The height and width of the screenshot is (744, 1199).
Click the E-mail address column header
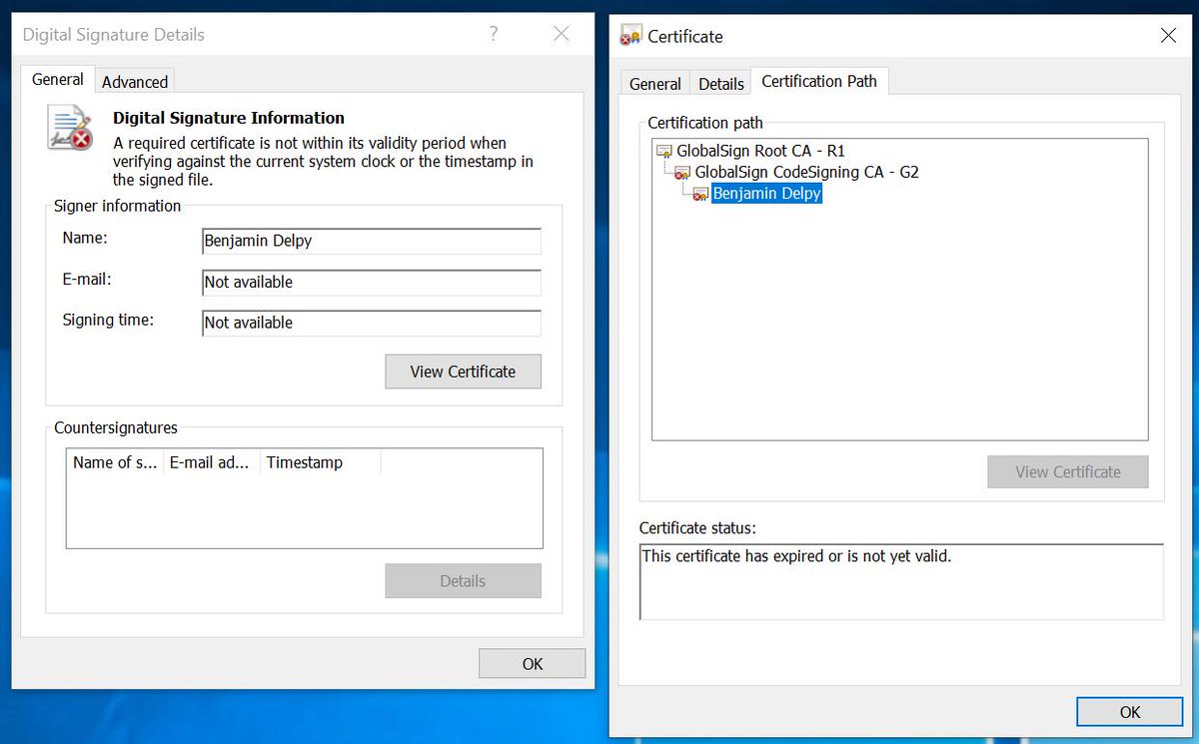pyautogui.click(x=211, y=462)
